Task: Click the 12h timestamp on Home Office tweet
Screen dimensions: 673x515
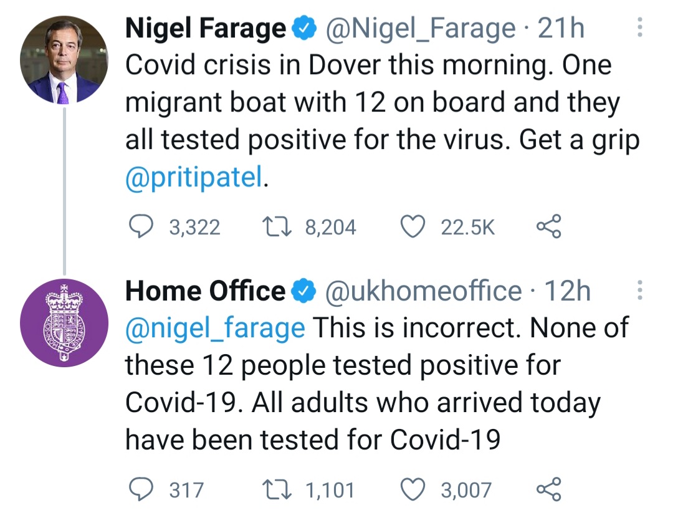Action: [568, 291]
